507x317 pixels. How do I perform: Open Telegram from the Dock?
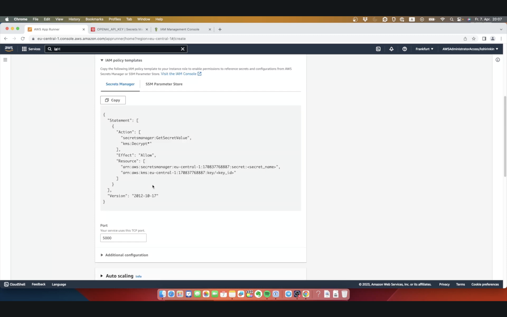coord(288,294)
